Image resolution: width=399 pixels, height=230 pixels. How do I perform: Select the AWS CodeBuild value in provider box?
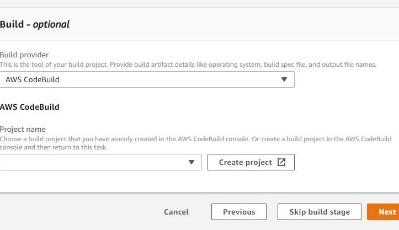[33, 79]
